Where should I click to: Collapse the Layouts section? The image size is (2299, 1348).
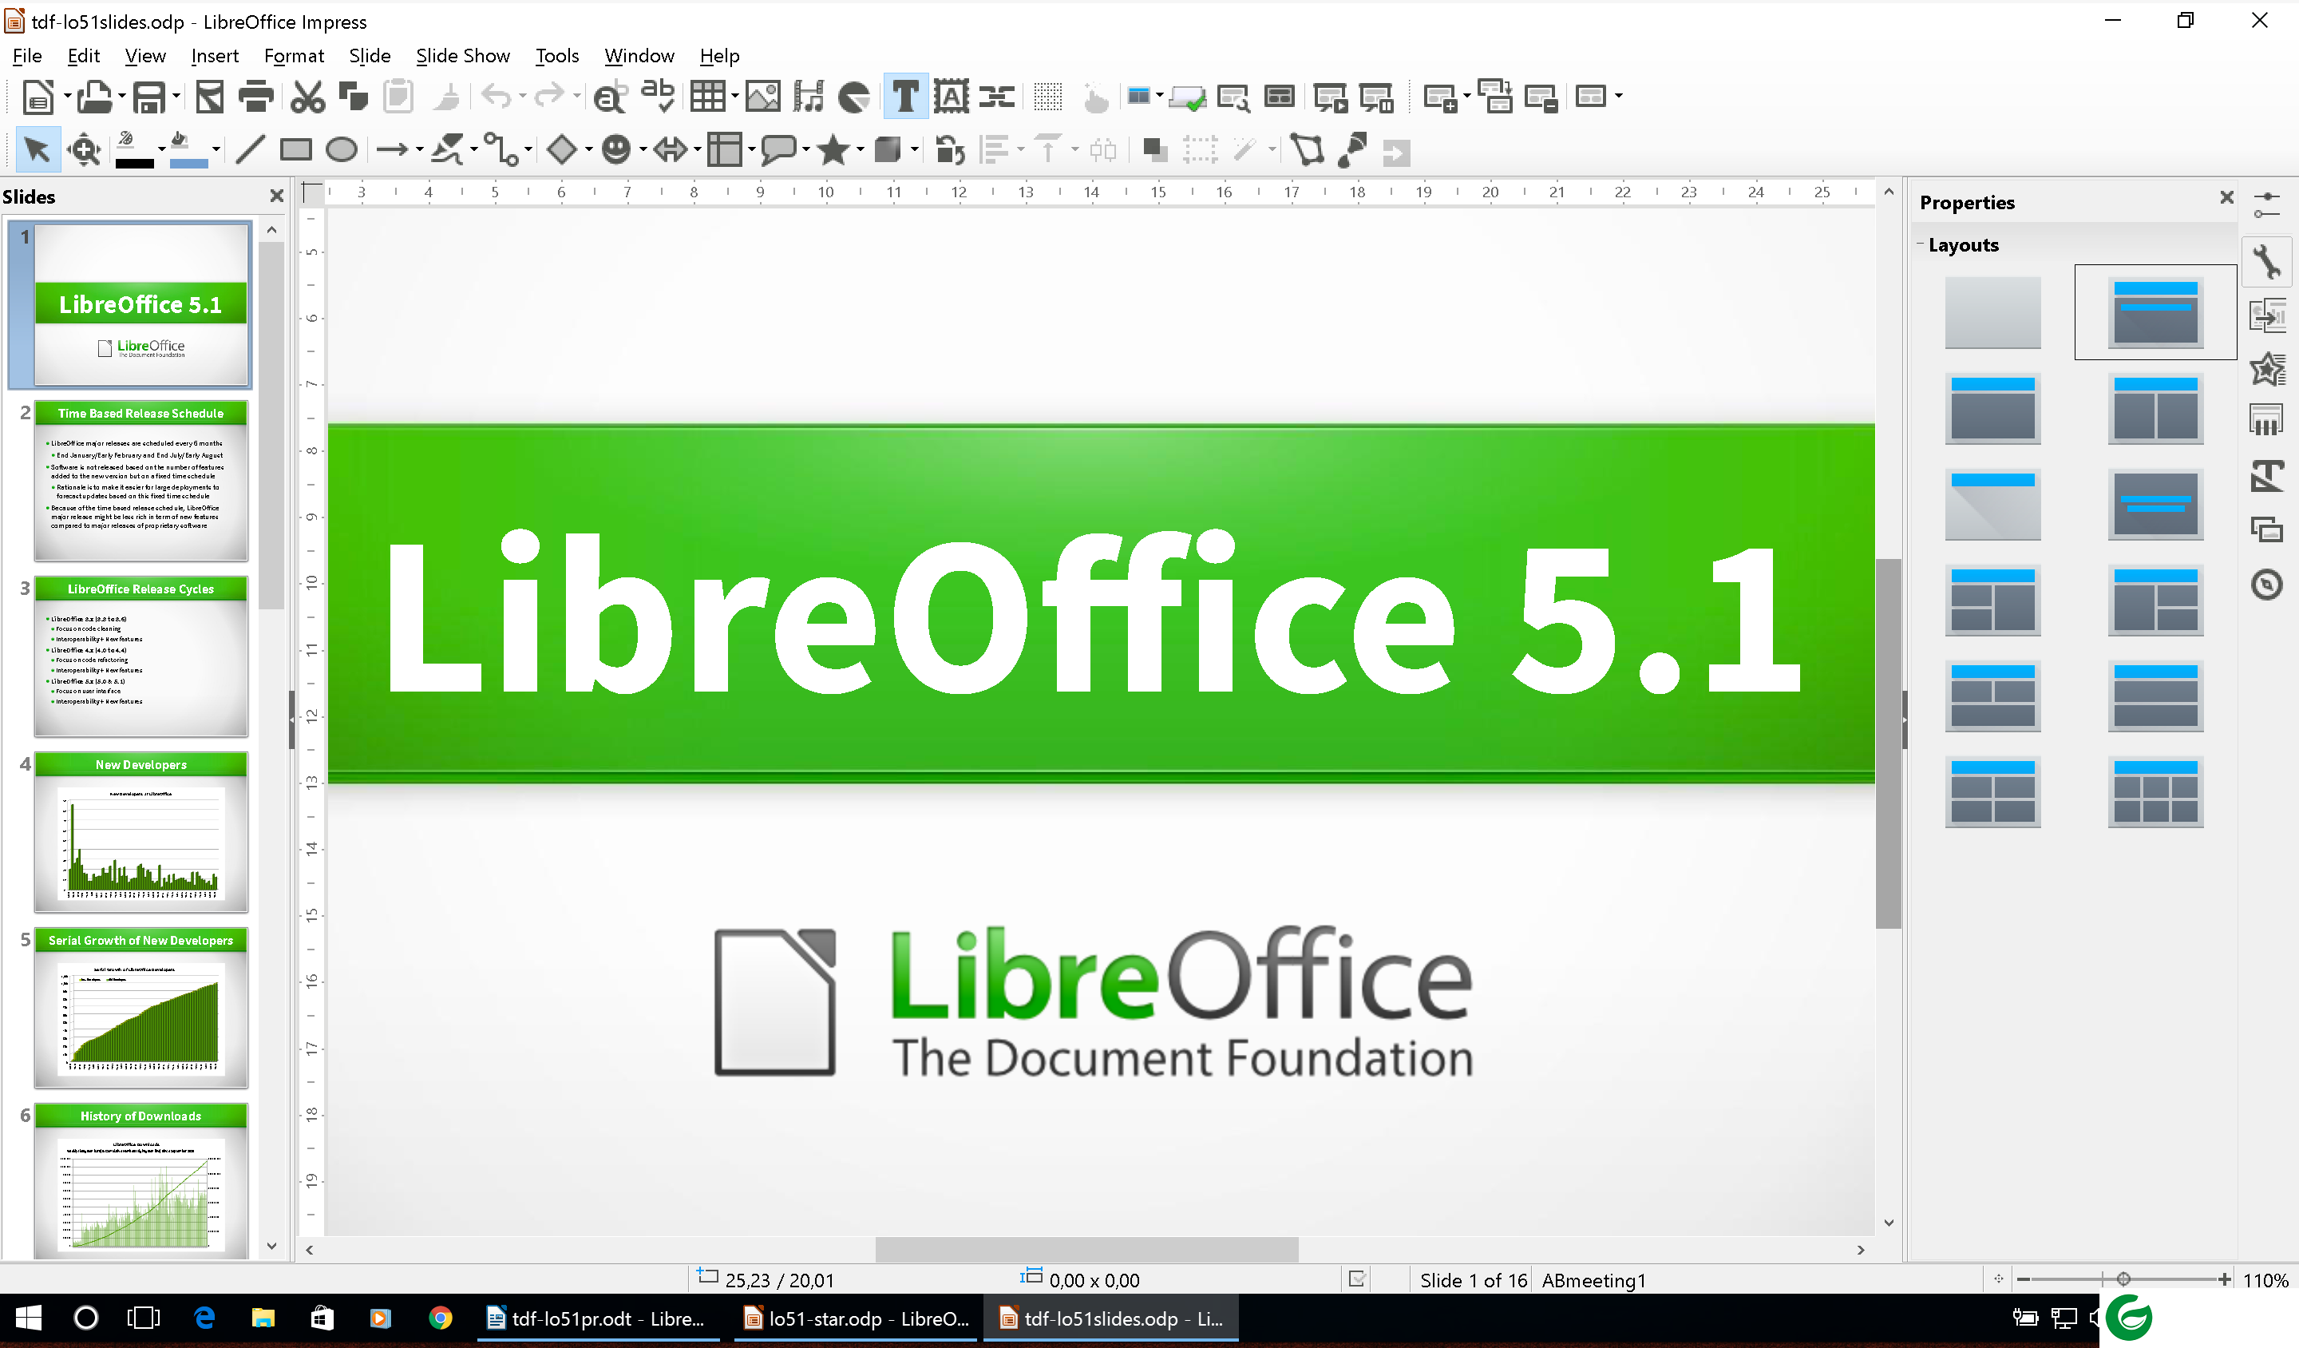pos(1921,244)
